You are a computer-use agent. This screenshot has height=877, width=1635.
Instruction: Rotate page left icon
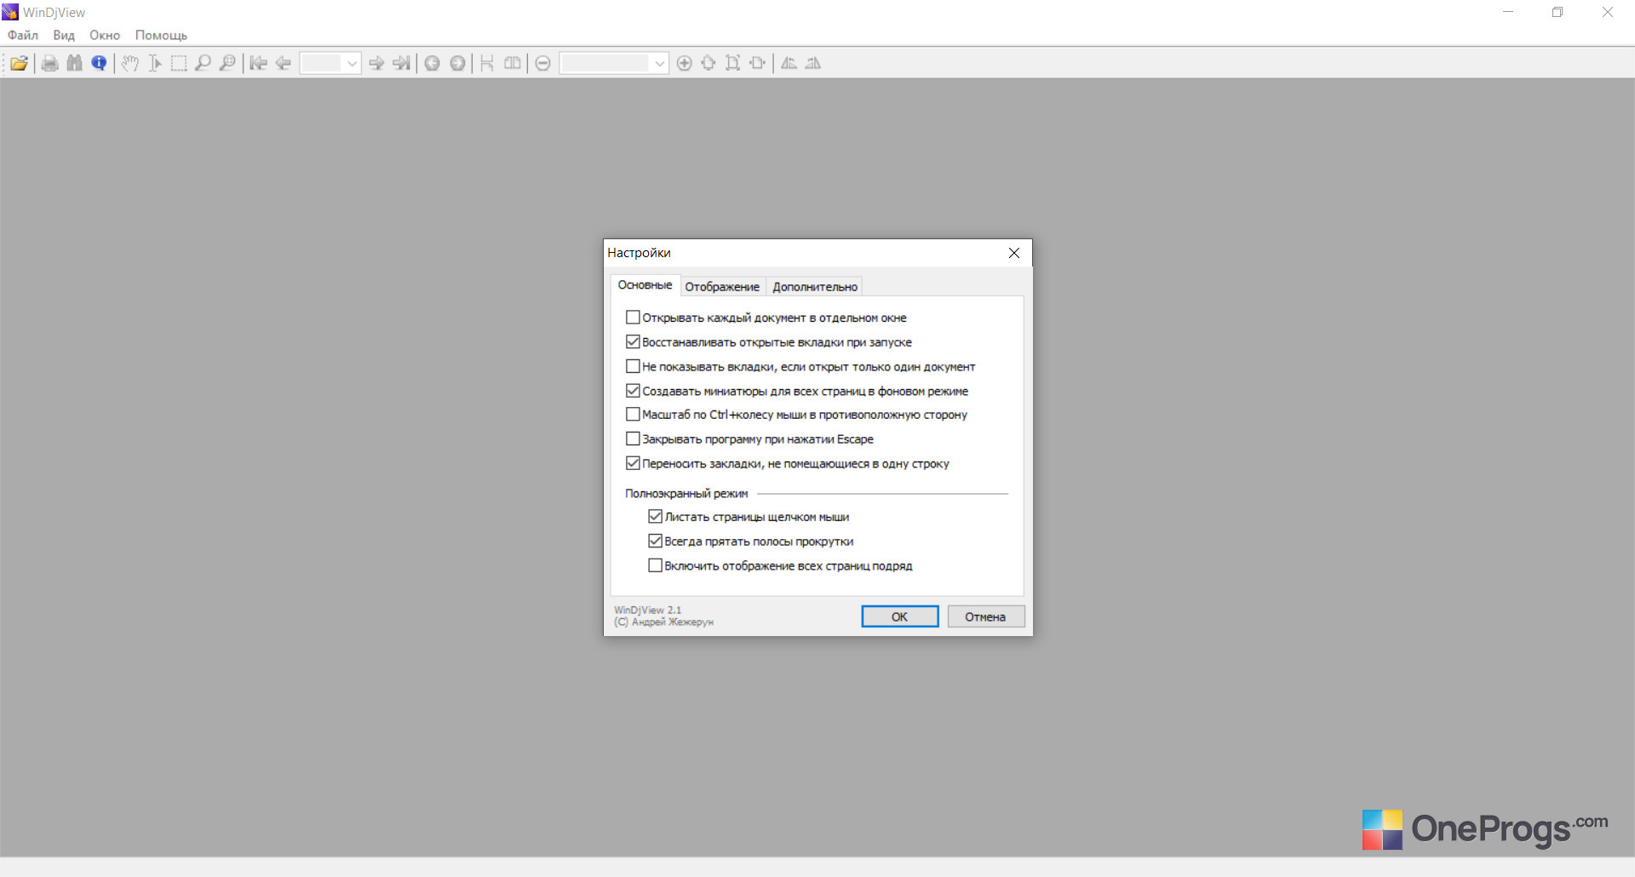[789, 63]
